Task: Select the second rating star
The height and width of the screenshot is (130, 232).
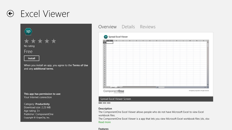Action: point(33,41)
